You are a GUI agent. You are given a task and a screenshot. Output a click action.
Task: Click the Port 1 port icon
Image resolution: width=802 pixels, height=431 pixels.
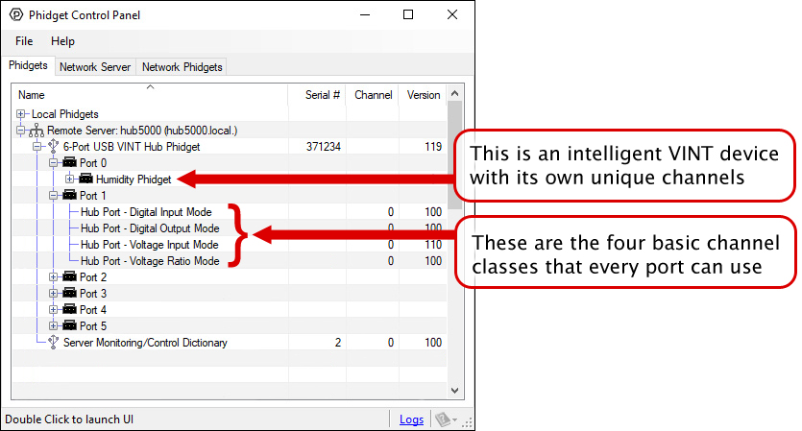(69, 195)
